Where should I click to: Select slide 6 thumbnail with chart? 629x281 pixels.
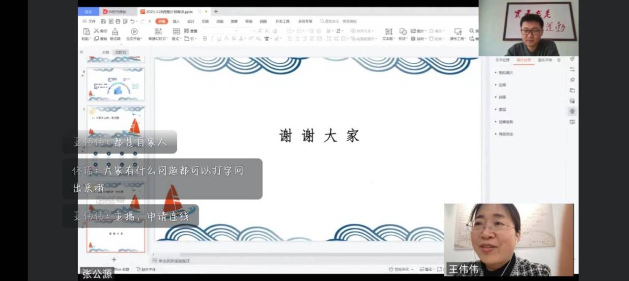[116, 84]
